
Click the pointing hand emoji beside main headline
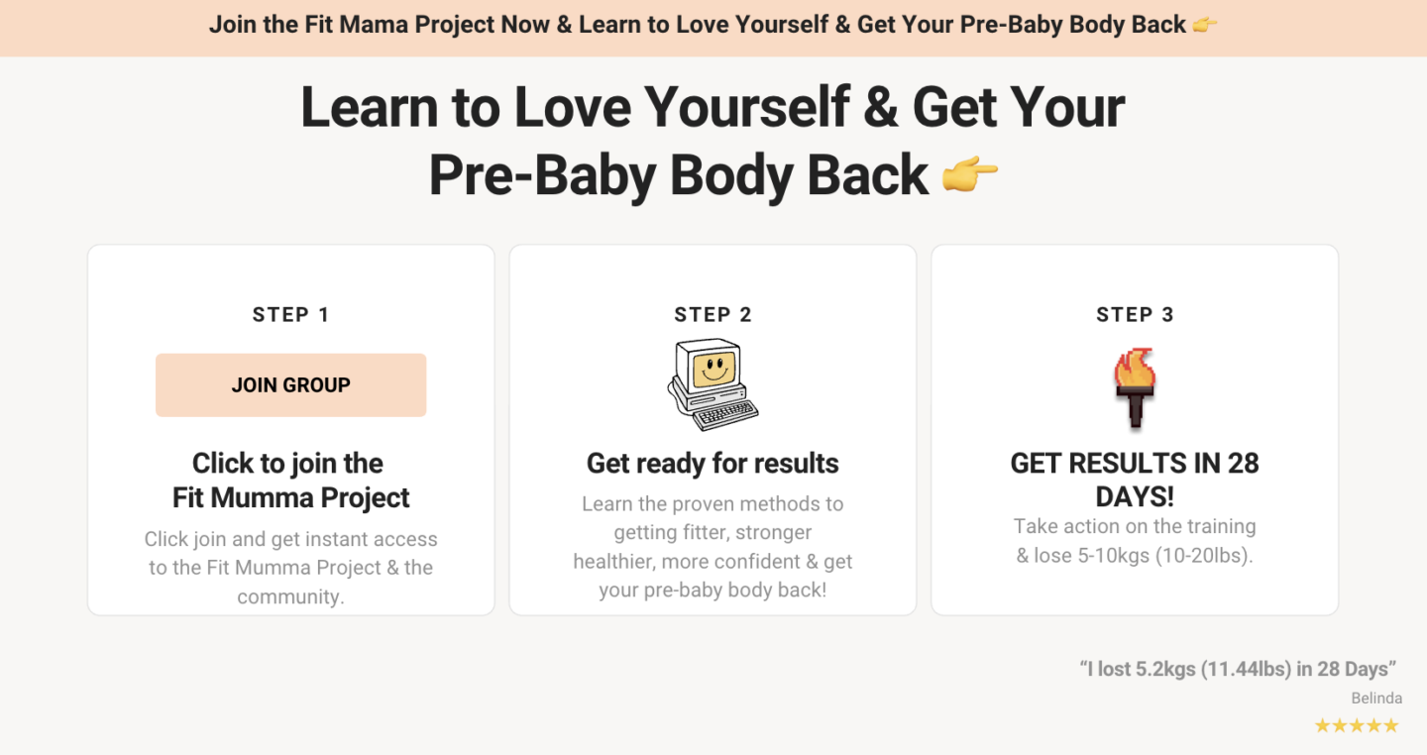pyautogui.click(x=969, y=175)
